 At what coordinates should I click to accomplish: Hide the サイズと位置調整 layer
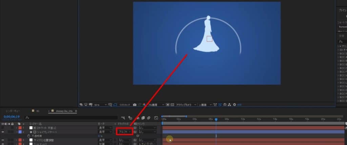click(3, 140)
